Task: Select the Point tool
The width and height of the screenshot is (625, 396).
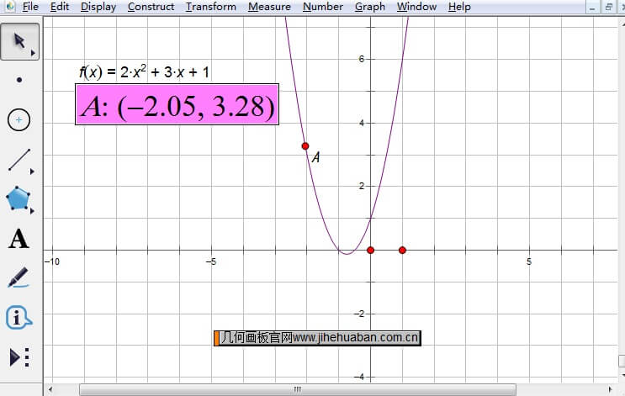Action: pyautogui.click(x=19, y=81)
